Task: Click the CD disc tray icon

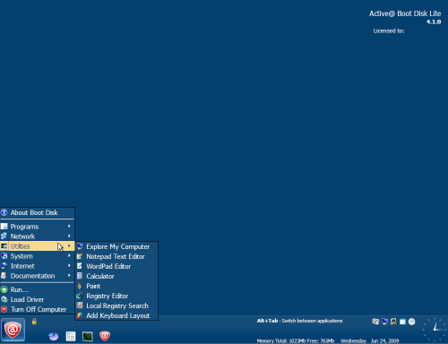Action: (x=411, y=322)
